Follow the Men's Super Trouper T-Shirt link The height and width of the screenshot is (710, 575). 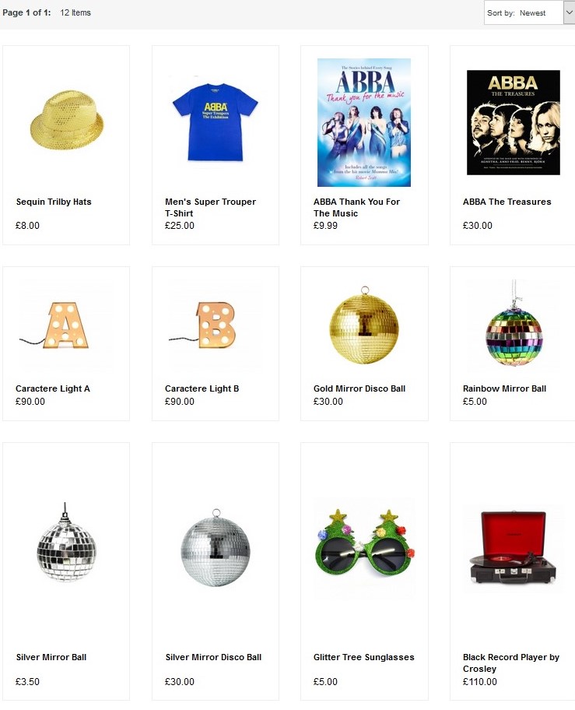point(210,207)
